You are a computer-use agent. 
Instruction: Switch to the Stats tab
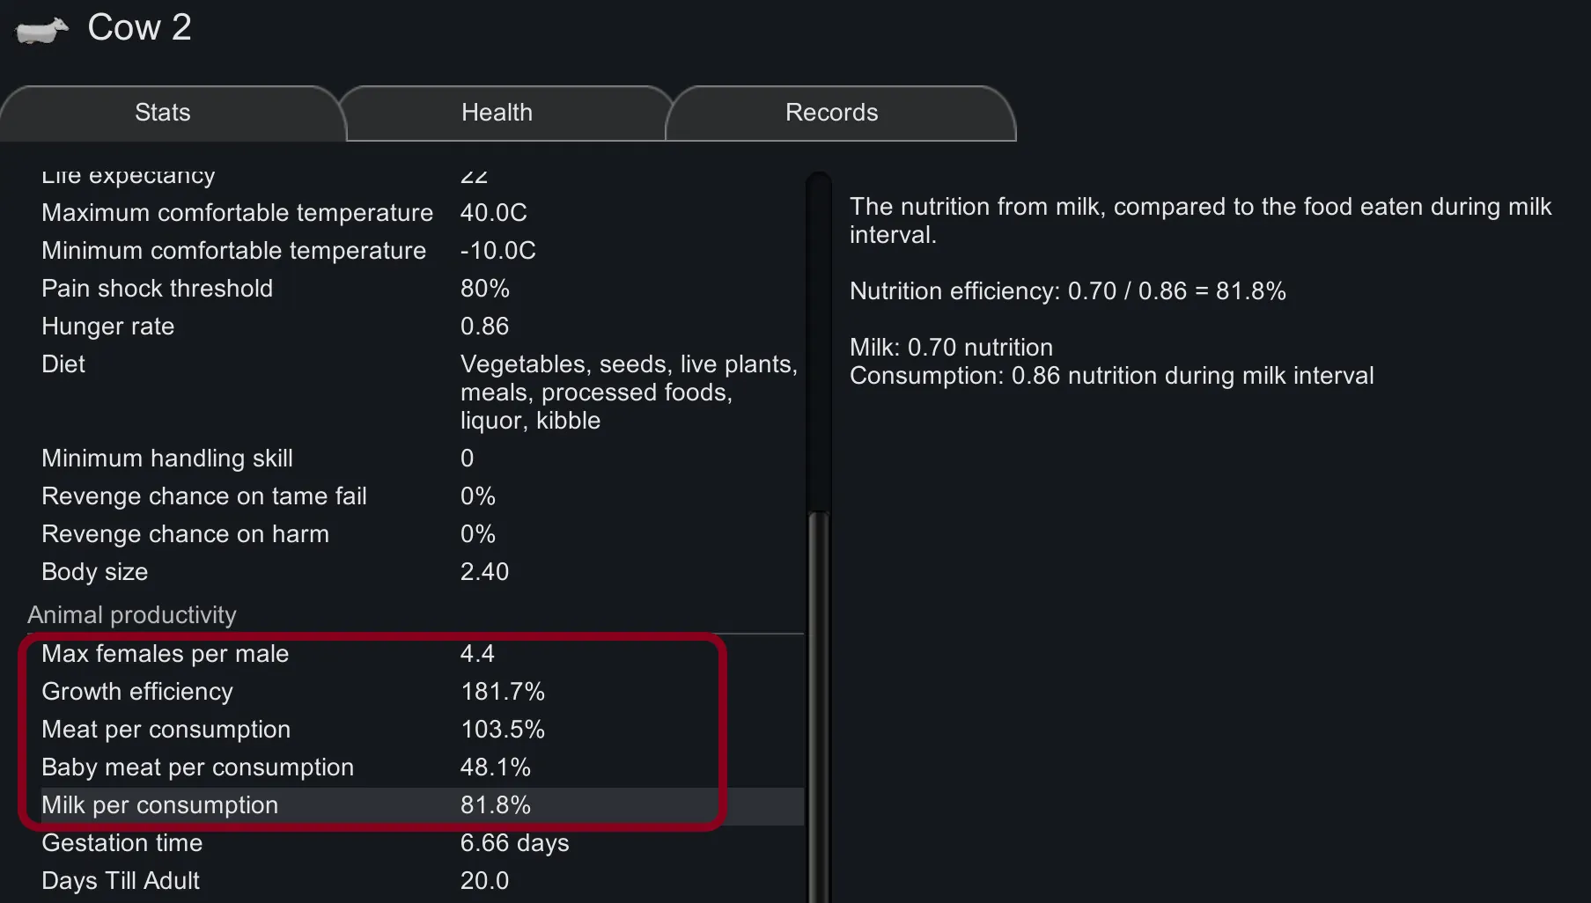(x=163, y=113)
